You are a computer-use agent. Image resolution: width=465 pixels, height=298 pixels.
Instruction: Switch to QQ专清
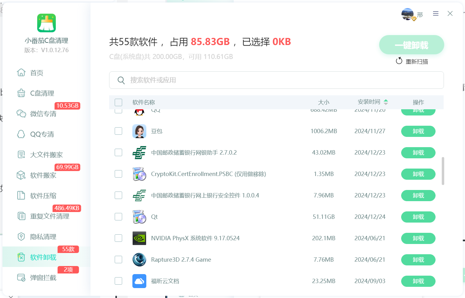pyautogui.click(x=42, y=134)
